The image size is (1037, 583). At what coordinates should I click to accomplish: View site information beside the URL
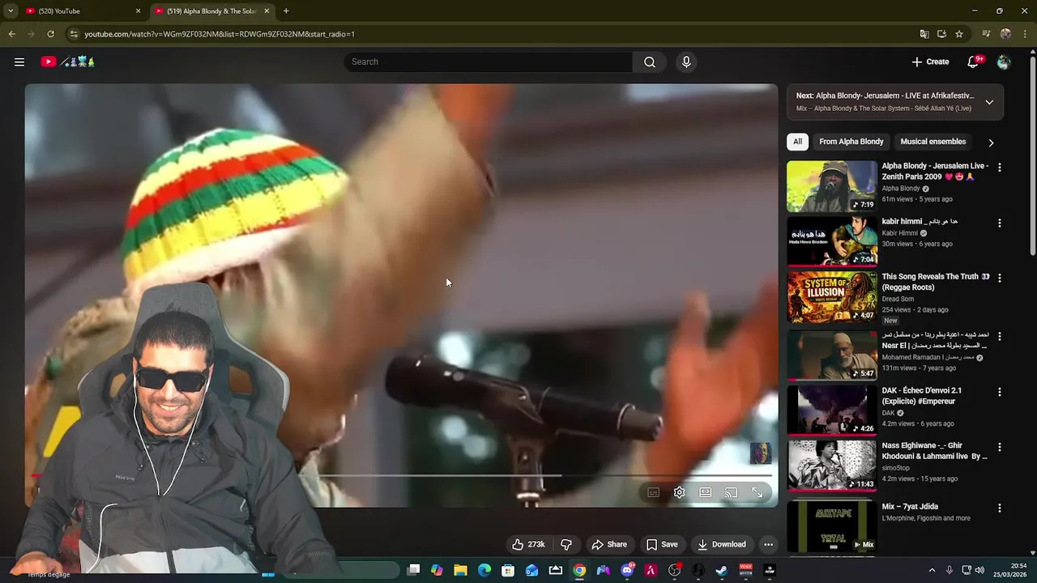(74, 34)
